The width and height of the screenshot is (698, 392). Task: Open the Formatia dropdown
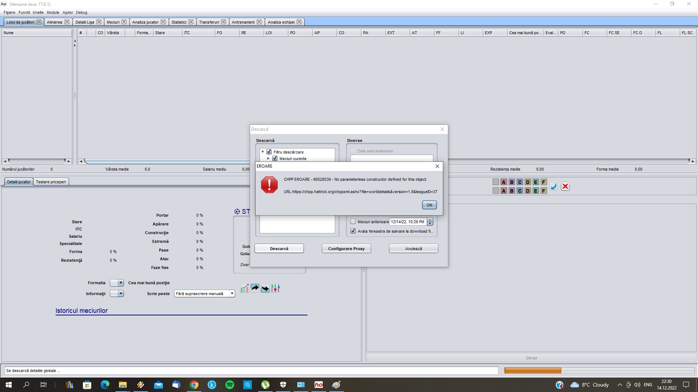point(116,283)
